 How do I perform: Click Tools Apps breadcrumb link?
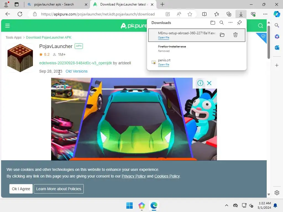13,37
